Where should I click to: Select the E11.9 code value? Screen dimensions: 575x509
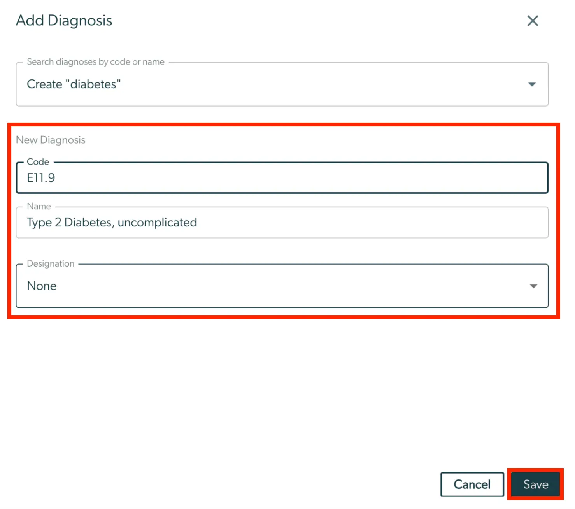41,178
